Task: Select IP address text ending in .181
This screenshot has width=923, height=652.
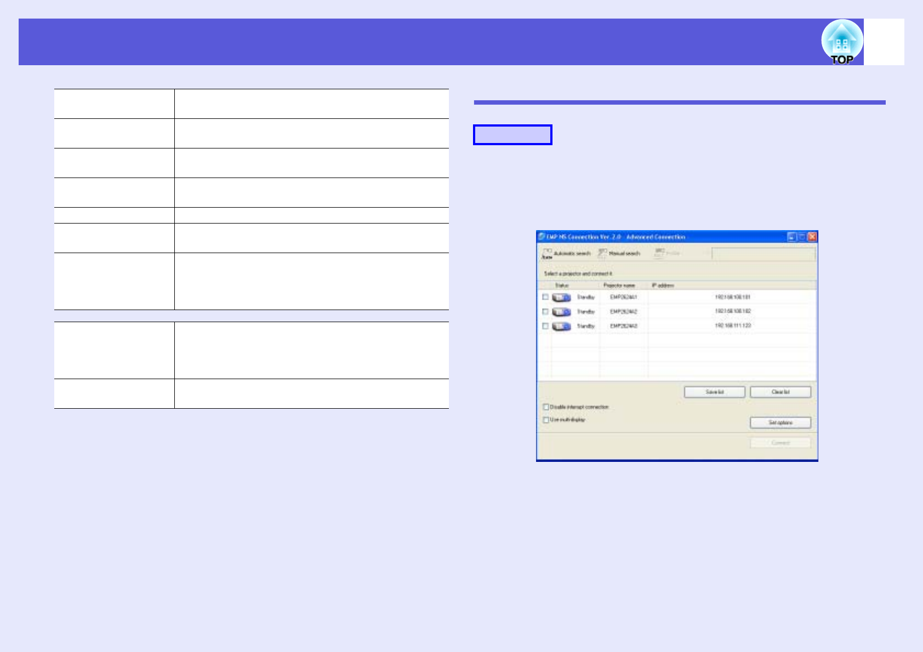Action: [733, 297]
